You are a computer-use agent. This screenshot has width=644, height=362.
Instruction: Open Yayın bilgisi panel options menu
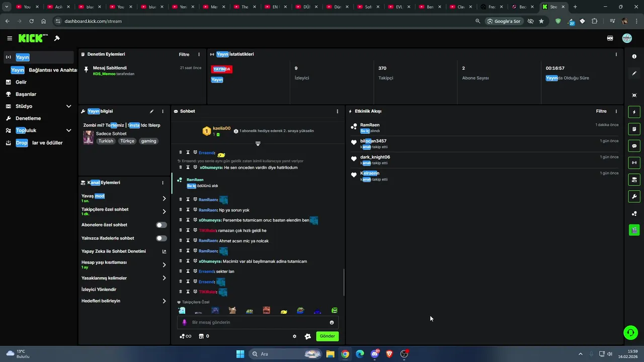click(x=163, y=111)
